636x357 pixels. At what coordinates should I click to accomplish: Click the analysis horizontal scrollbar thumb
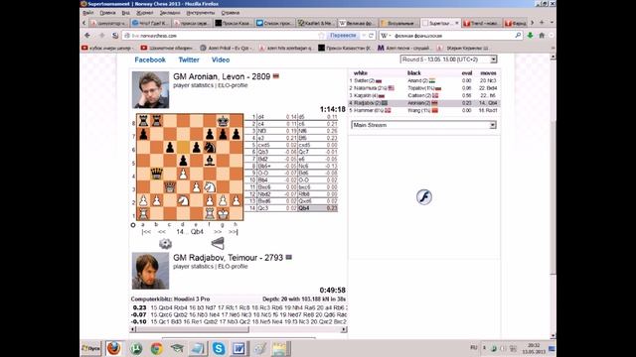click(x=193, y=329)
